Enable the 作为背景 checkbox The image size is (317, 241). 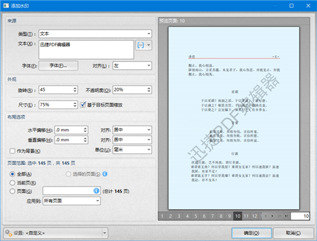12,151
